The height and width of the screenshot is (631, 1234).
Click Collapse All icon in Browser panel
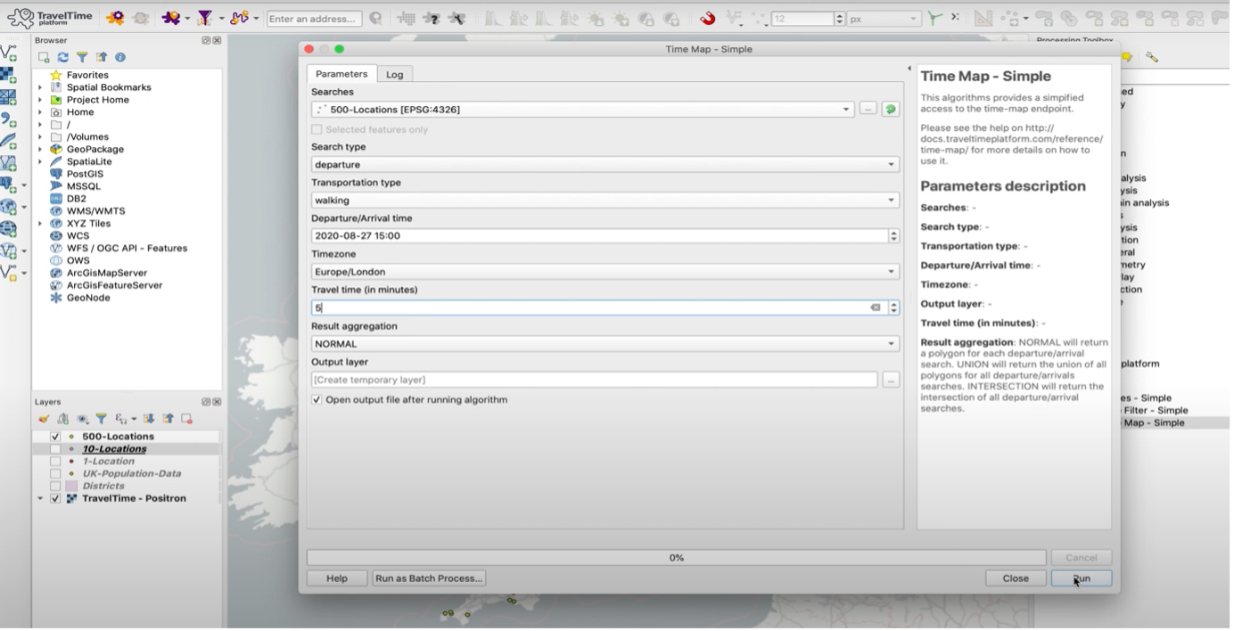coord(101,57)
